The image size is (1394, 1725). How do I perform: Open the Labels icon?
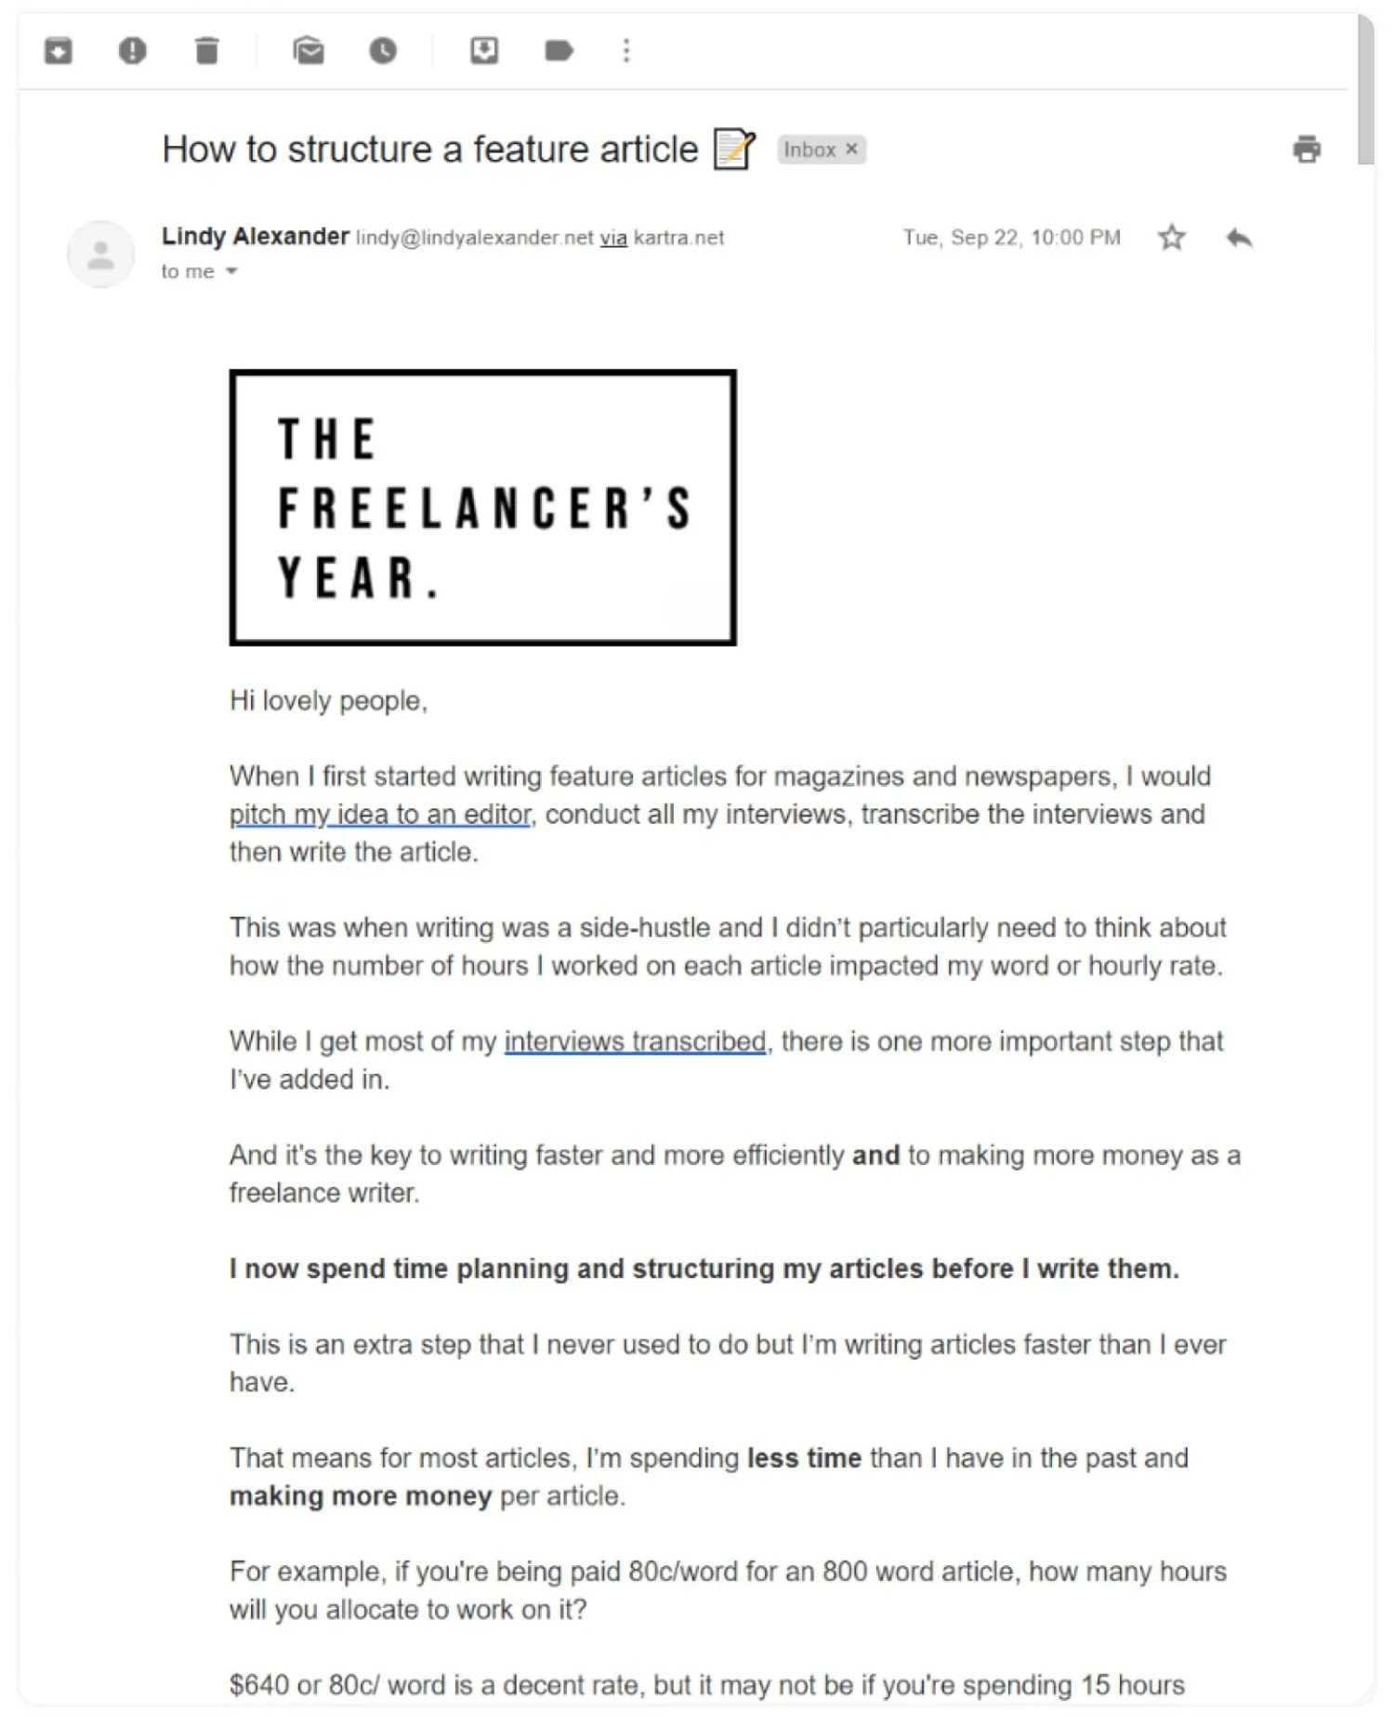[x=559, y=50]
